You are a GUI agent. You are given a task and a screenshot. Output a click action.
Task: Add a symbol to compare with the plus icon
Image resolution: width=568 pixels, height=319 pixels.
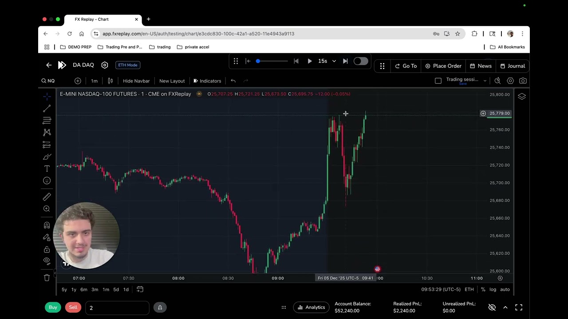(78, 81)
